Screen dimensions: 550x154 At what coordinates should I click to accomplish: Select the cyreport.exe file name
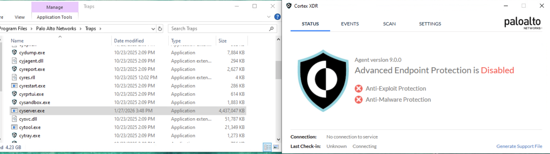click(x=32, y=69)
